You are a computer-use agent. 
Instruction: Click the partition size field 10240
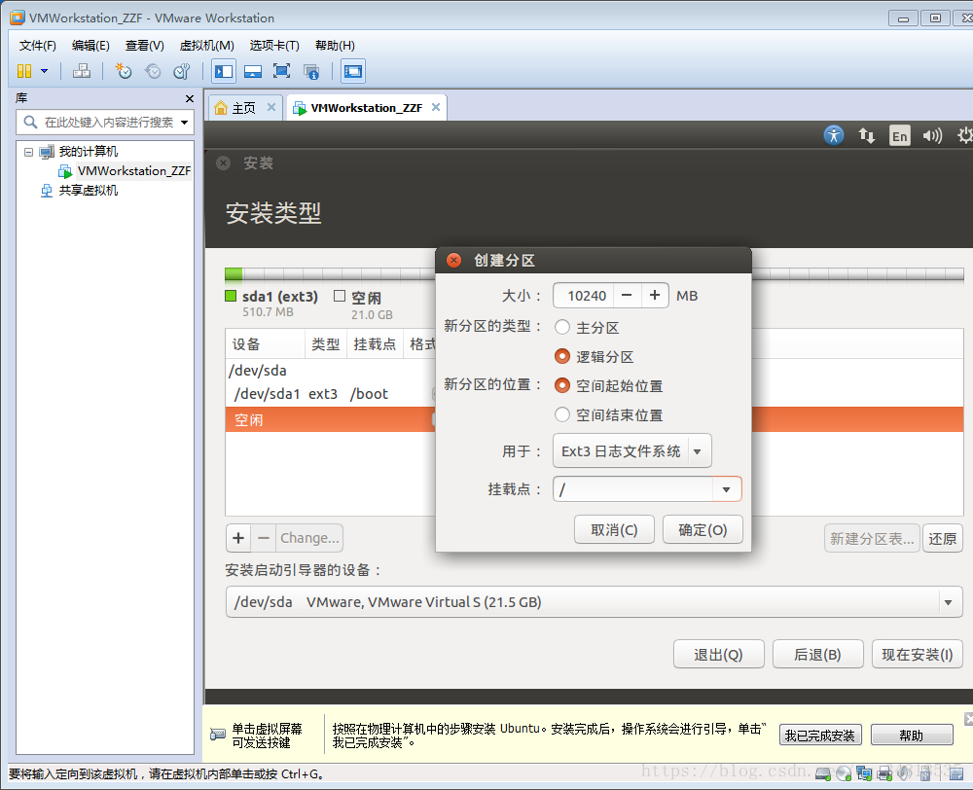point(585,296)
